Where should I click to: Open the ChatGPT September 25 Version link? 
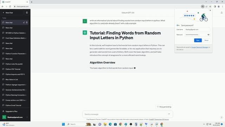click(159, 120)
